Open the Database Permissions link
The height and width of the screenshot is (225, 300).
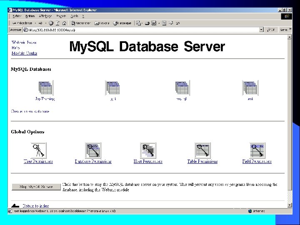pyautogui.click(x=93, y=161)
